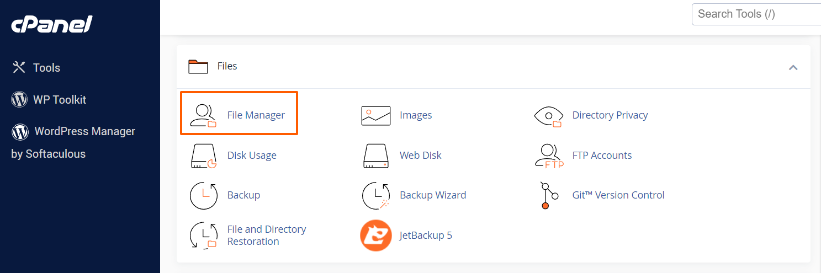Open the Images link
Image resolution: width=821 pixels, height=273 pixels.
[416, 115]
